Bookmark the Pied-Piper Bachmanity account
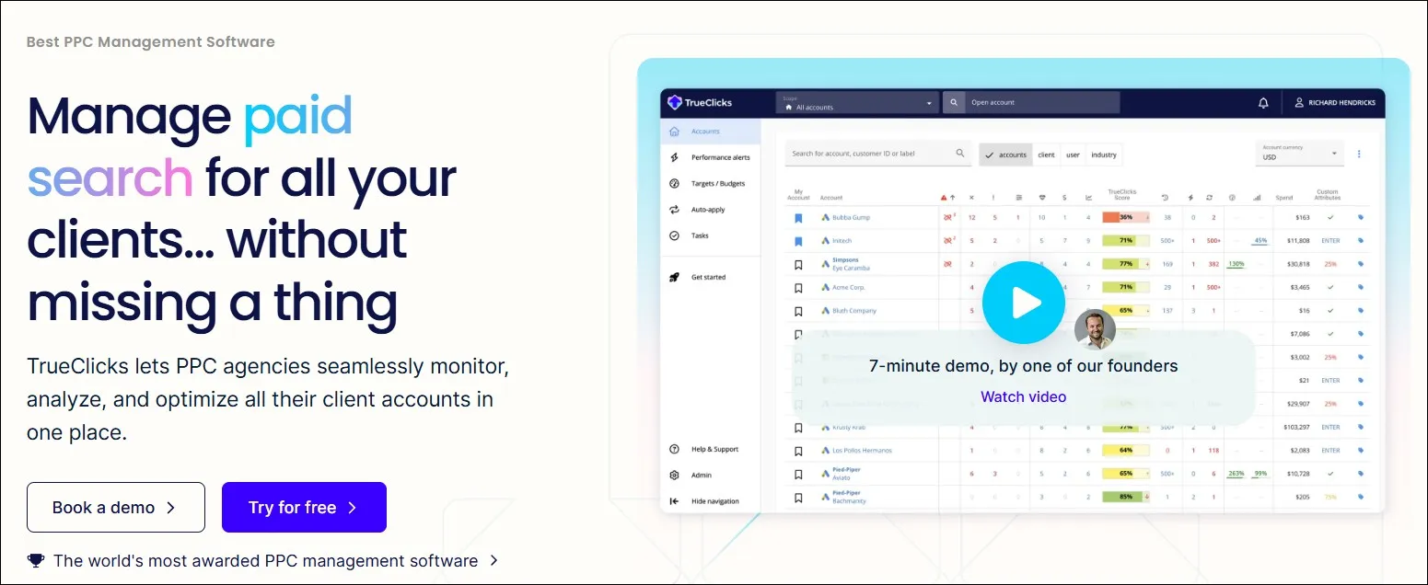1428x585 pixels. click(798, 497)
